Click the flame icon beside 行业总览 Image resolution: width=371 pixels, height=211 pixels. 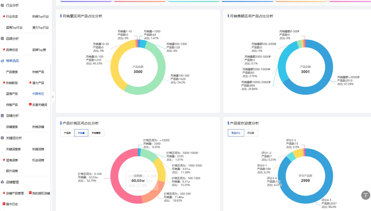[x=4, y=16]
